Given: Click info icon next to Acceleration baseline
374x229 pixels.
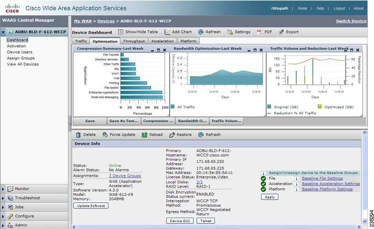Looking at the screenshot, I should pos(296,184).
